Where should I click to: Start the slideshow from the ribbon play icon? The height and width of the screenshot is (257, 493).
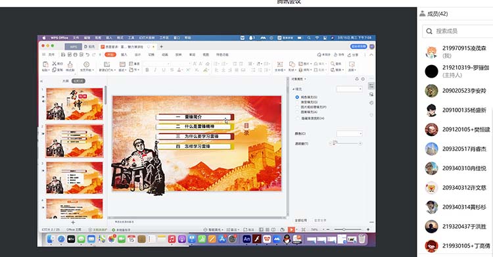click(x=86, y=64)
